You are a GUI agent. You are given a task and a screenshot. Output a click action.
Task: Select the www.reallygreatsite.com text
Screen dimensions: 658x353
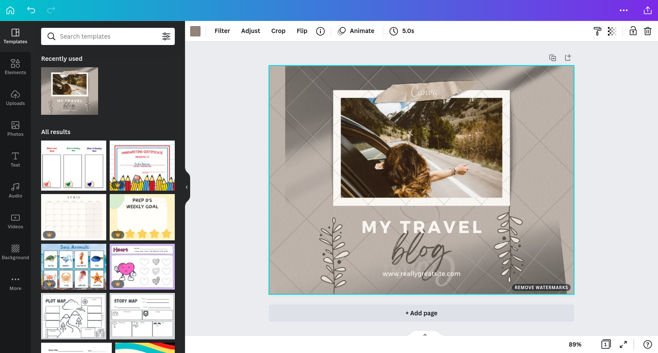(422, 274)
